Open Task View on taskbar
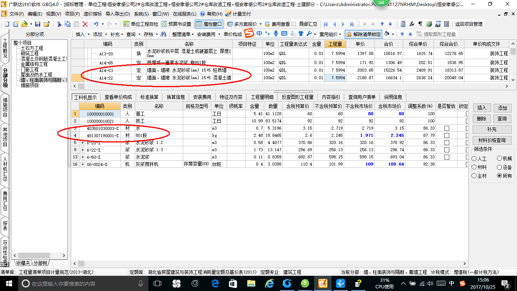 (x=157, y=283)
